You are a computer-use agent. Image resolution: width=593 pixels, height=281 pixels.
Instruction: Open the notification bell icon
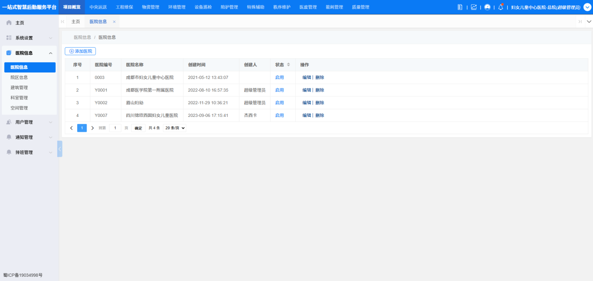click(x=500, y=7)
